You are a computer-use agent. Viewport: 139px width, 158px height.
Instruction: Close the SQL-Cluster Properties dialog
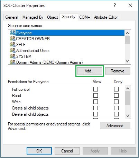(130, 5)
